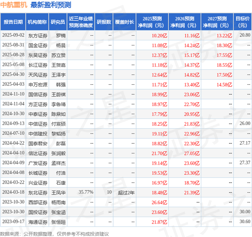This screenshot has height=237, width=252.
Task: Select researcher 杨晨
Action: 61,45
